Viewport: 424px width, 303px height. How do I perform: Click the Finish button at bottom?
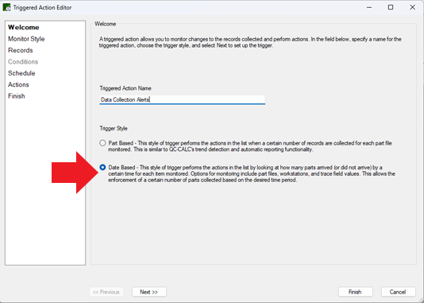(355, 292)
